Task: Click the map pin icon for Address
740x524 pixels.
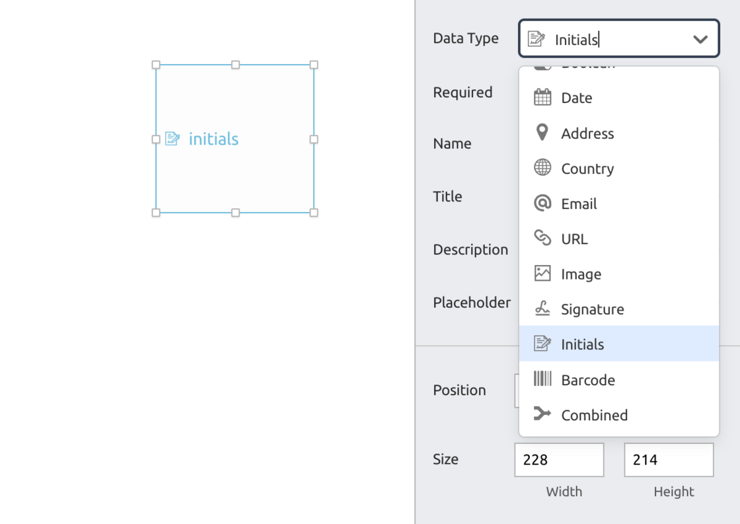Action: pyautogui.click(x=542, y=133)
